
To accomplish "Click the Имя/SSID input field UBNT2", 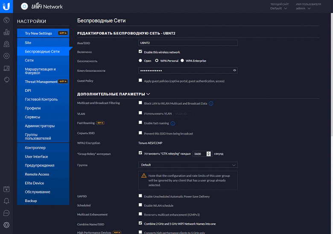I will 188,43.
